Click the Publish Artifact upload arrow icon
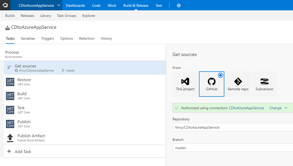The width and height of the screenshot is (293, 166). [10, 138]
